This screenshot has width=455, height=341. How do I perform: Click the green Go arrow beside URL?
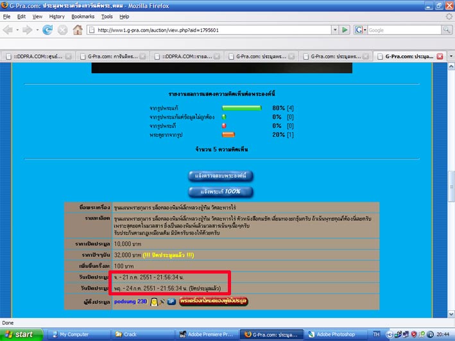click(345, 30)
